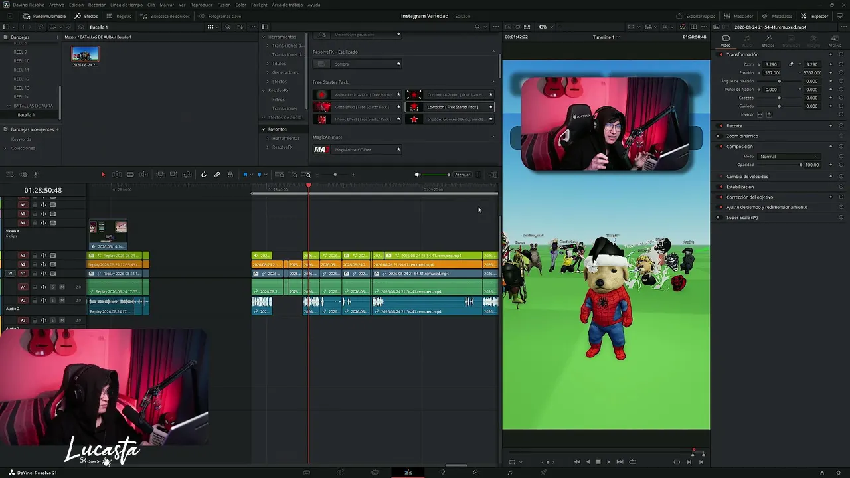Stop playback in the viewer transport
The height and width of the screenshot is (478, 850).
tap(598, 462)
